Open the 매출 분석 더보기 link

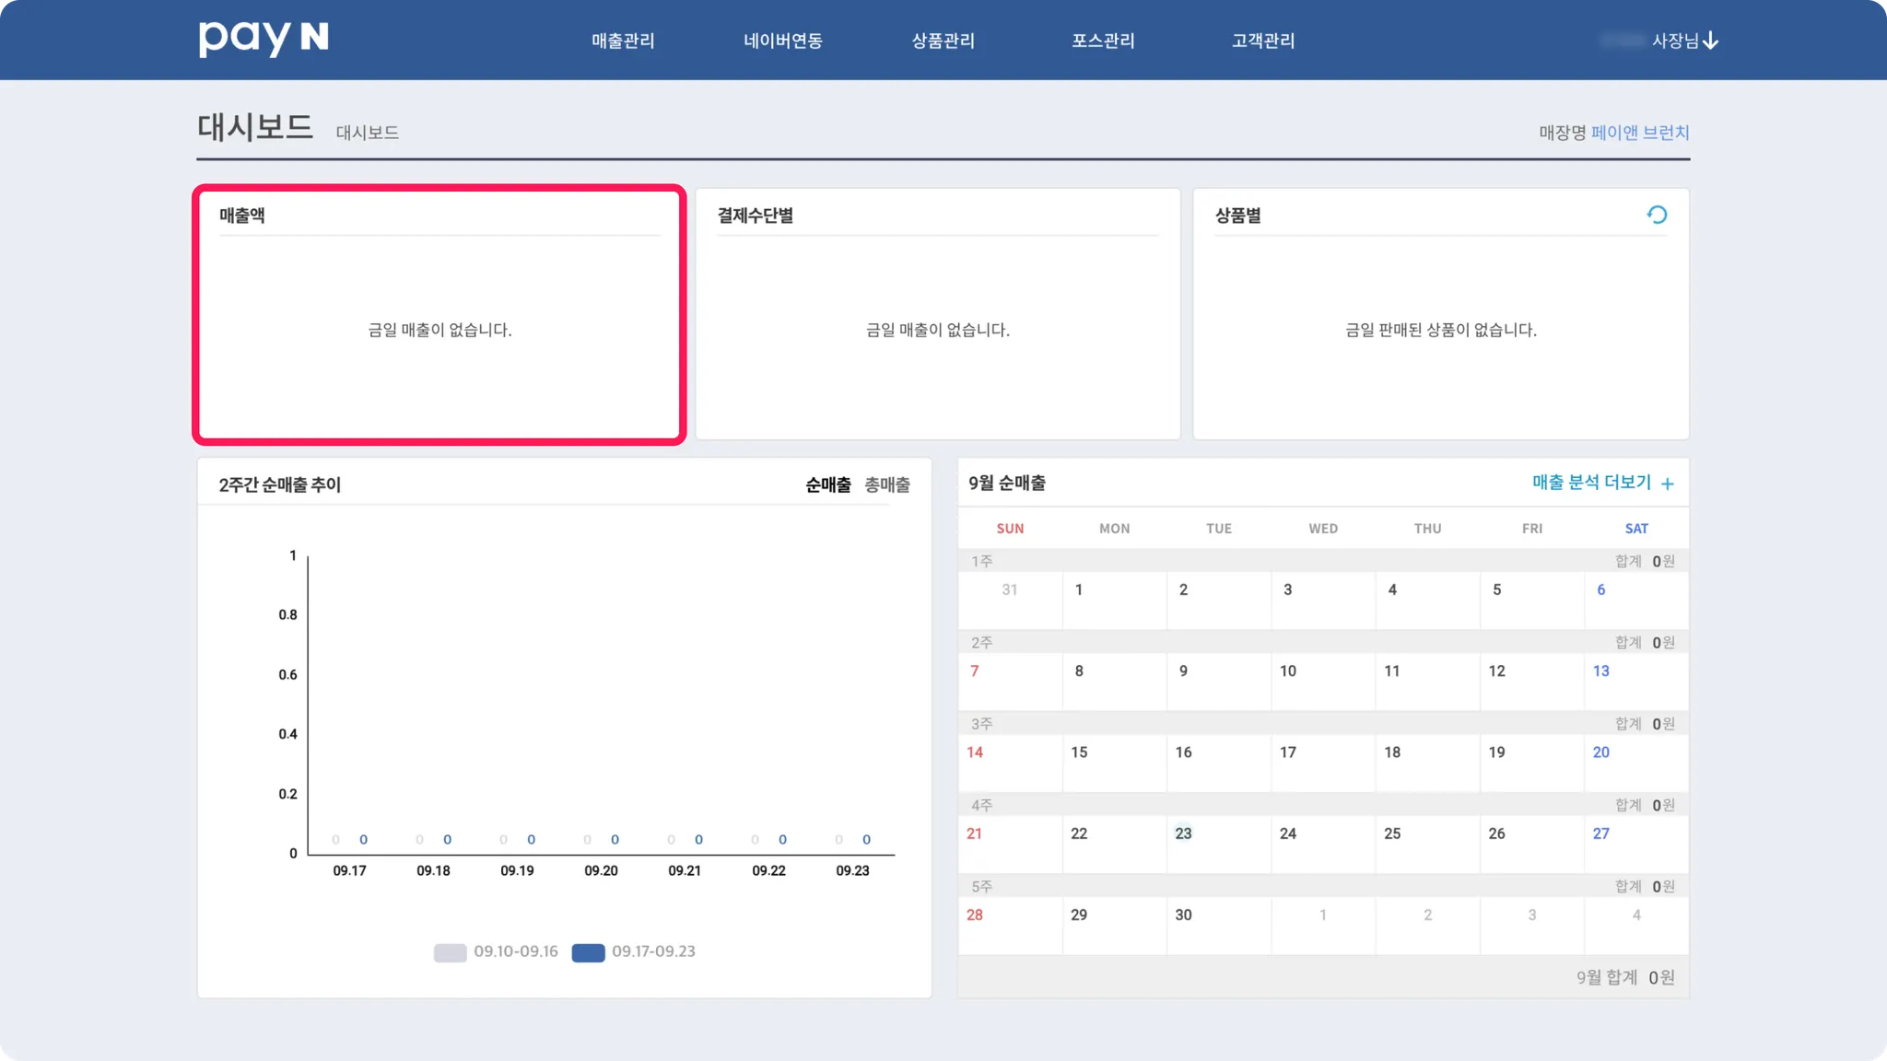[x=1591, y=483]
